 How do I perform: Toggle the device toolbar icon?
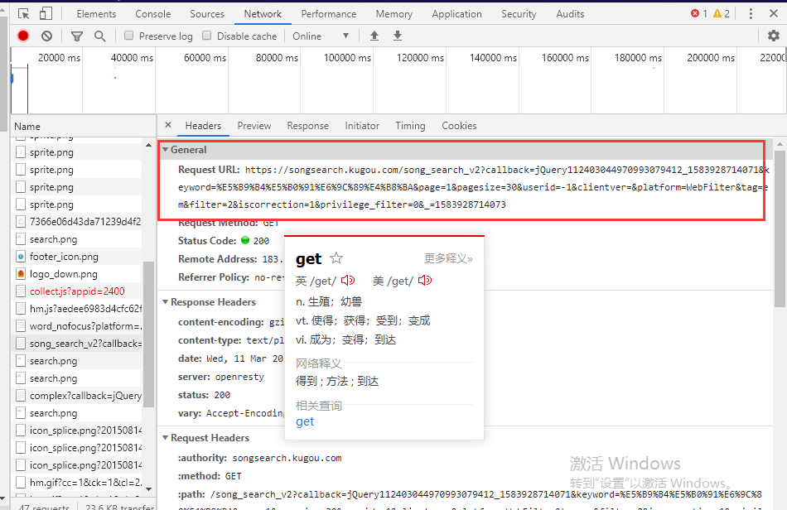(46, 13)
